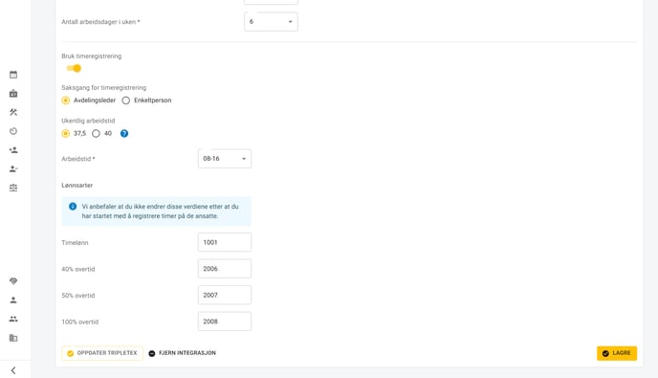Image resolution: width=658 pixels, height=378 pixels.
Task: Click the Timelønn input field
Action: 225,242
